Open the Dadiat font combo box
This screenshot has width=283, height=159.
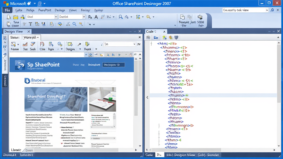point(72,17)
